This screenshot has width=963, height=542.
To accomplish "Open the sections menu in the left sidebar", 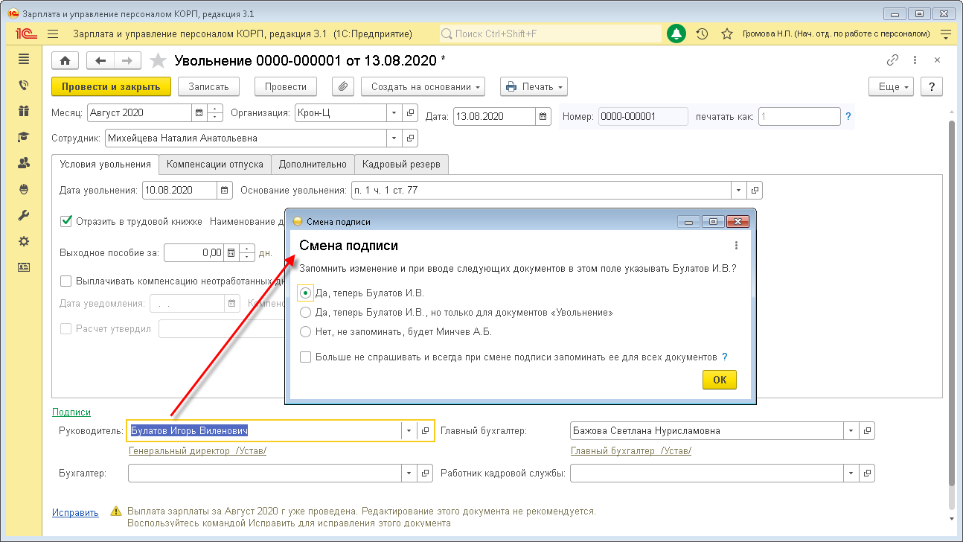I will click(x=24, y=60).
